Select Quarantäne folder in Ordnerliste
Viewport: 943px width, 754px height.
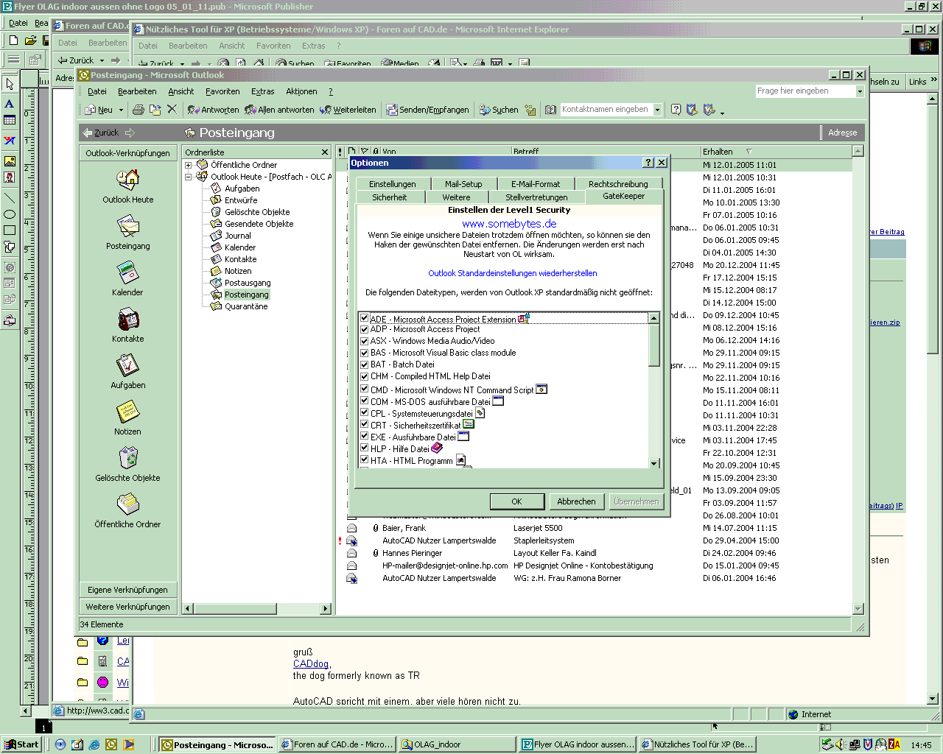(x=246, y=306)
